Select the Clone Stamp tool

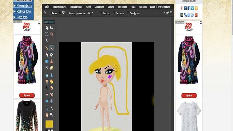click(x=52, y=61)
